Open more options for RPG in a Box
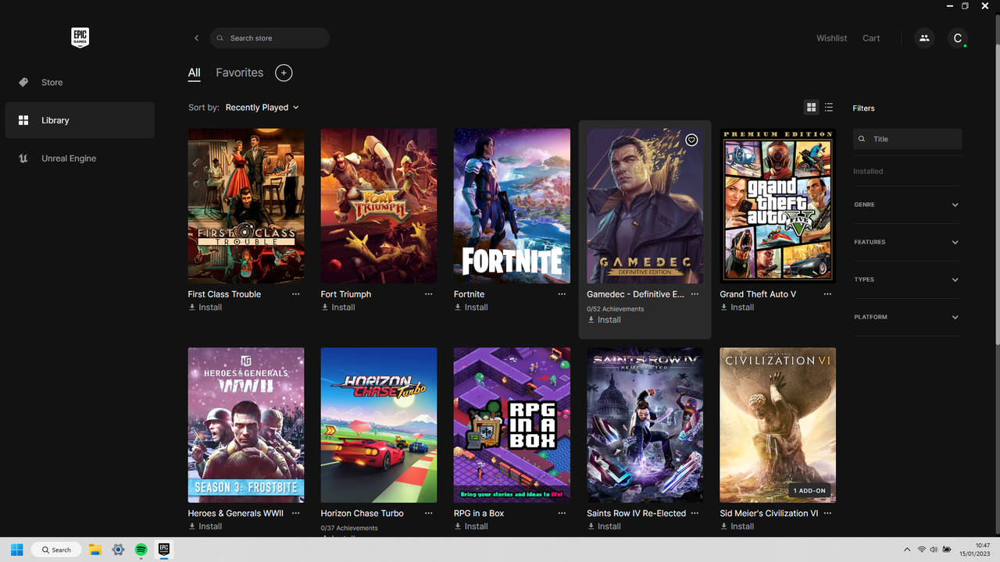 [x=562, y=514]
